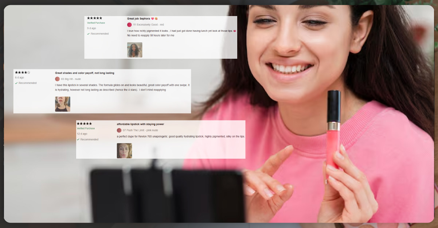This screenshot has width=438, height=228.
Task: Open the reviewer photo in the Big Hit review
Action: coord(62,104)
